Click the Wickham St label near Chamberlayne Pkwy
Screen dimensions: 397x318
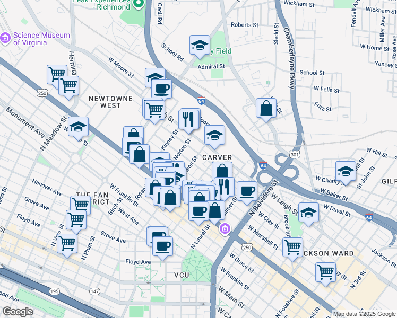point(299,4)
